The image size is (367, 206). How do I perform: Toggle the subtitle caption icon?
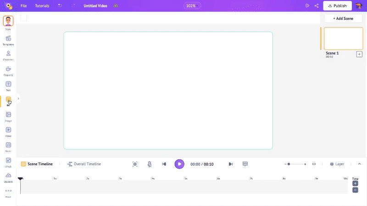tap(245, 164)
